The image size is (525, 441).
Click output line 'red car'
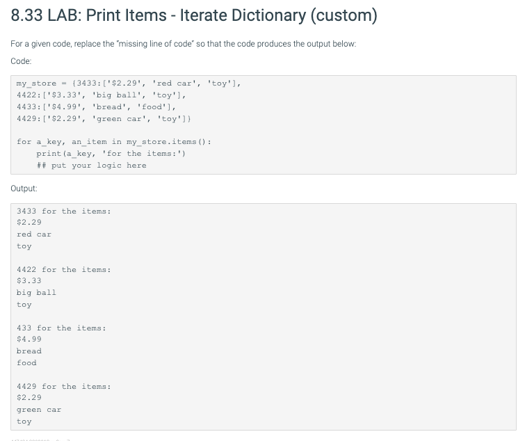coord(34,234)
